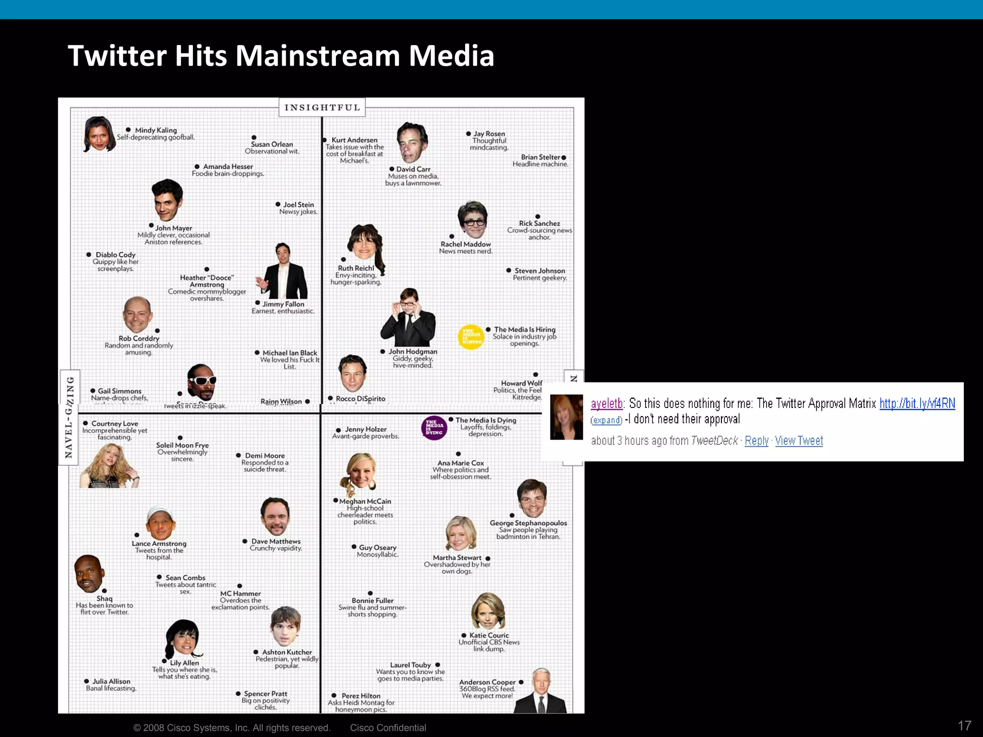Click the Gail Simmons label
The width and height of the screenshot is (983, 737).
pos(120,391)
